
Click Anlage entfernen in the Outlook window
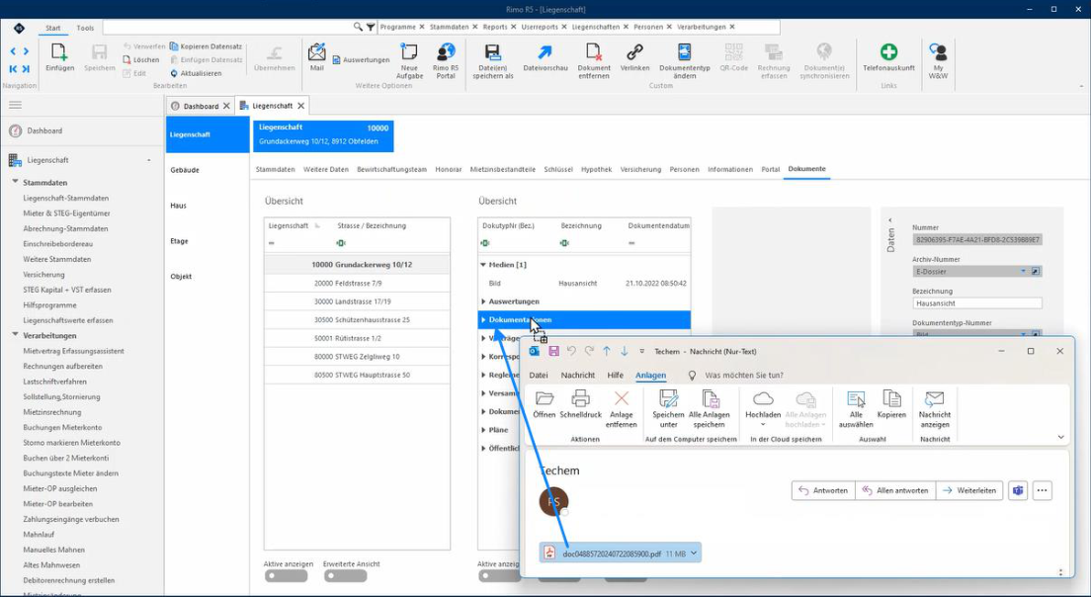622,409
